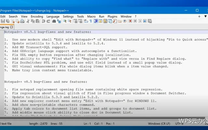Click the Save All toolbar icon
The image size is (208, 130).
pos(8,21)
